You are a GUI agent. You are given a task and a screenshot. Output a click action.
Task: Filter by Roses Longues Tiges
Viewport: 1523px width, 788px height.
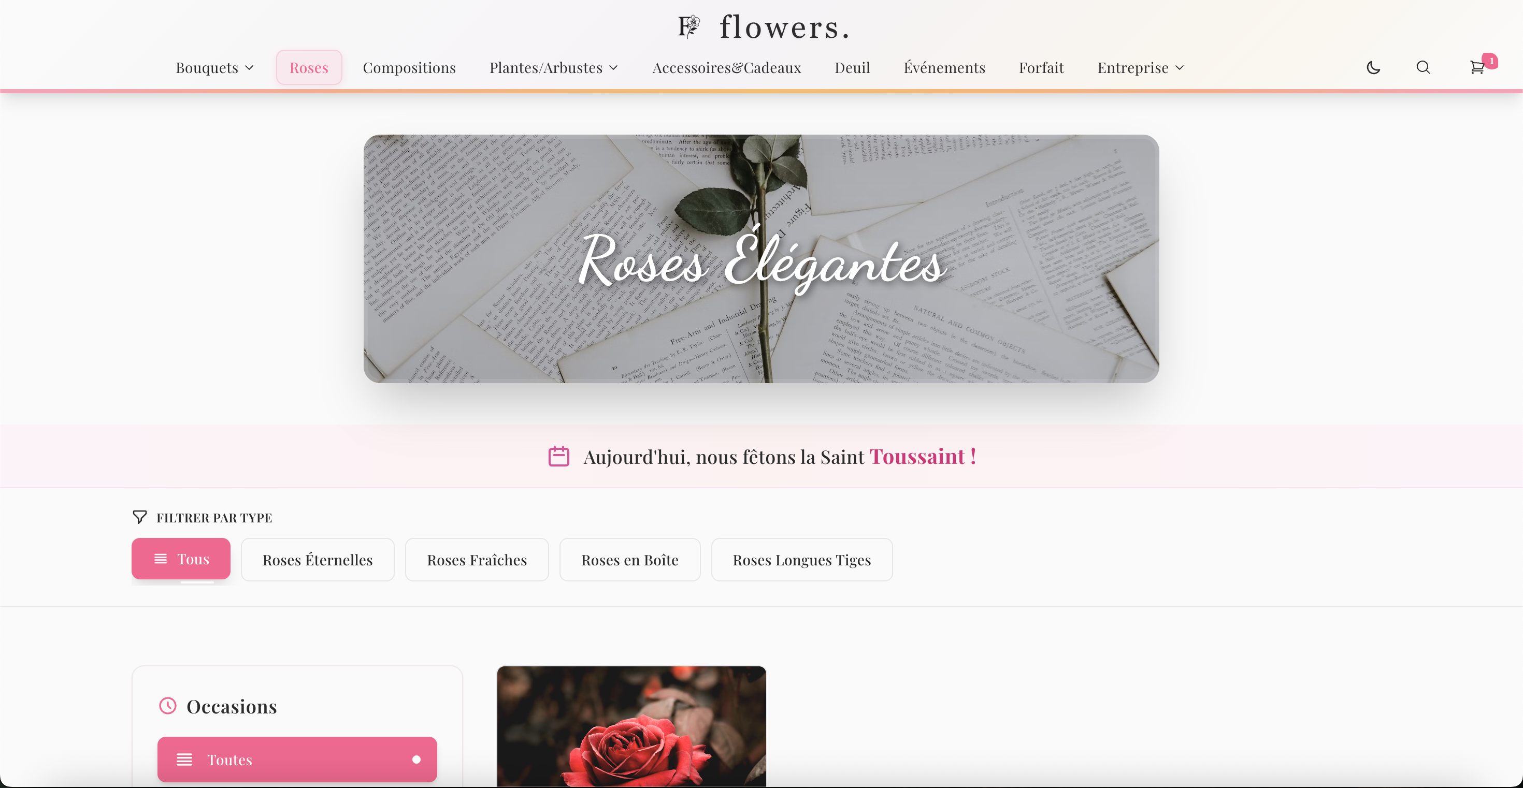tap(802, 560)
